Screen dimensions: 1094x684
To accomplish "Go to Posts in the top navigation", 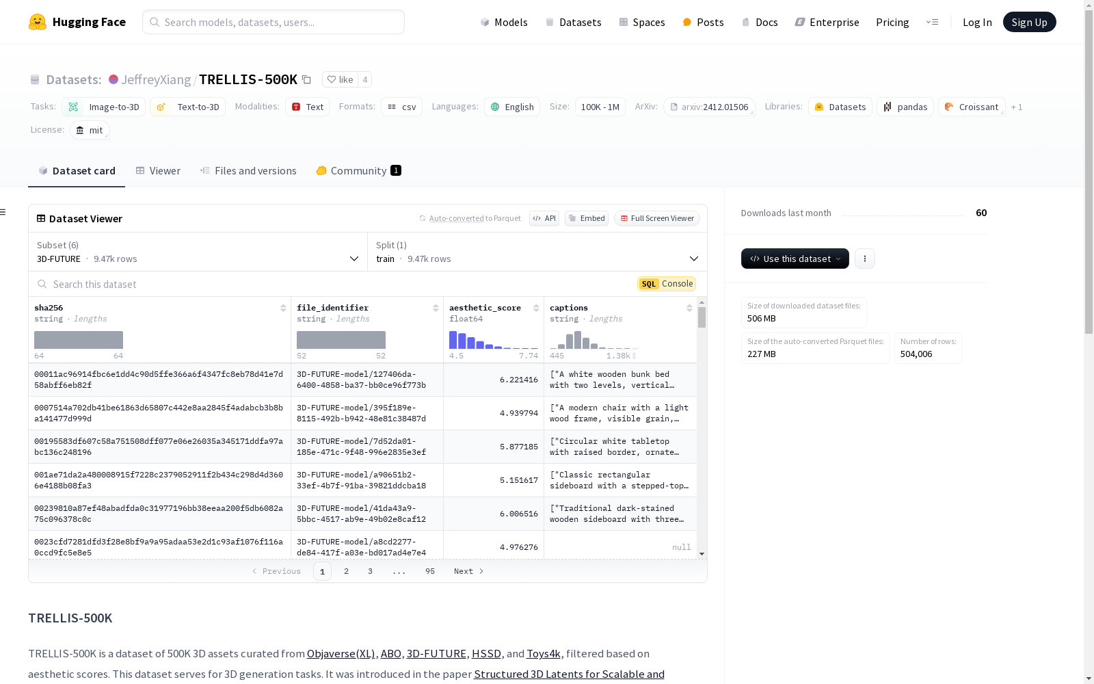I will click(x=703, y=22).
